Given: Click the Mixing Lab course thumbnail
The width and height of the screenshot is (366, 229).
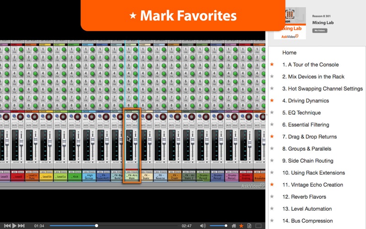Looking at the screenshot, I should (x=290, y=23).
